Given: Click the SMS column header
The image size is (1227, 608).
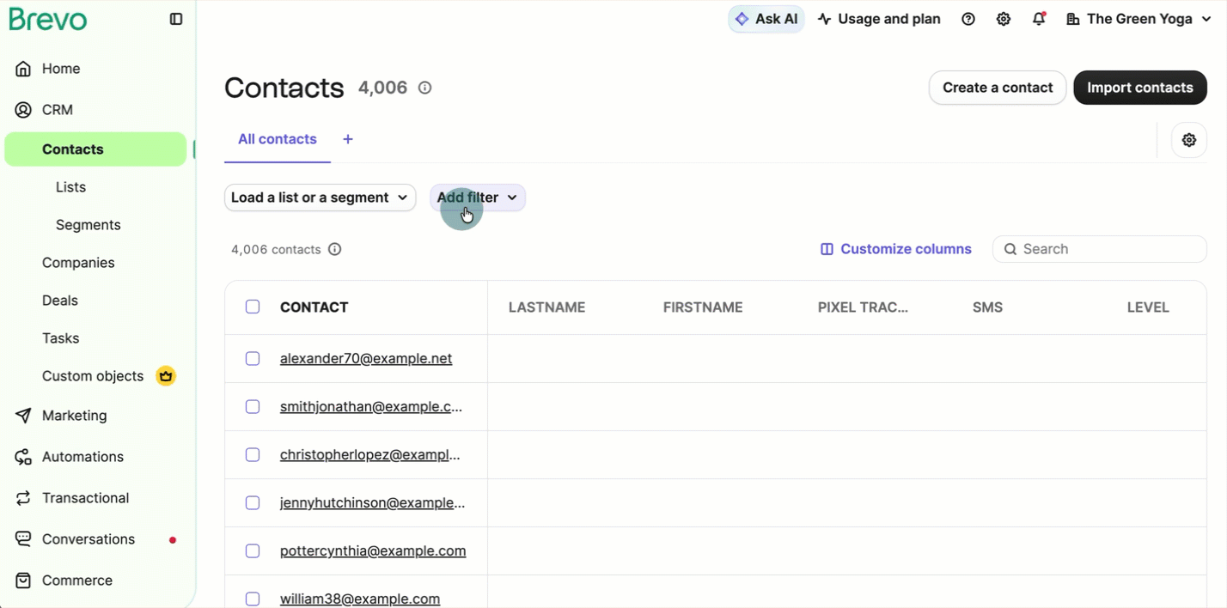Looking at the screenshot, I should coord(987,307).
